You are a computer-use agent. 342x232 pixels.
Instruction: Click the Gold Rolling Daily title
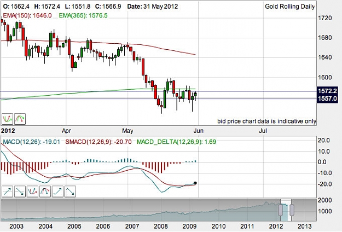[x=290, y=7]
